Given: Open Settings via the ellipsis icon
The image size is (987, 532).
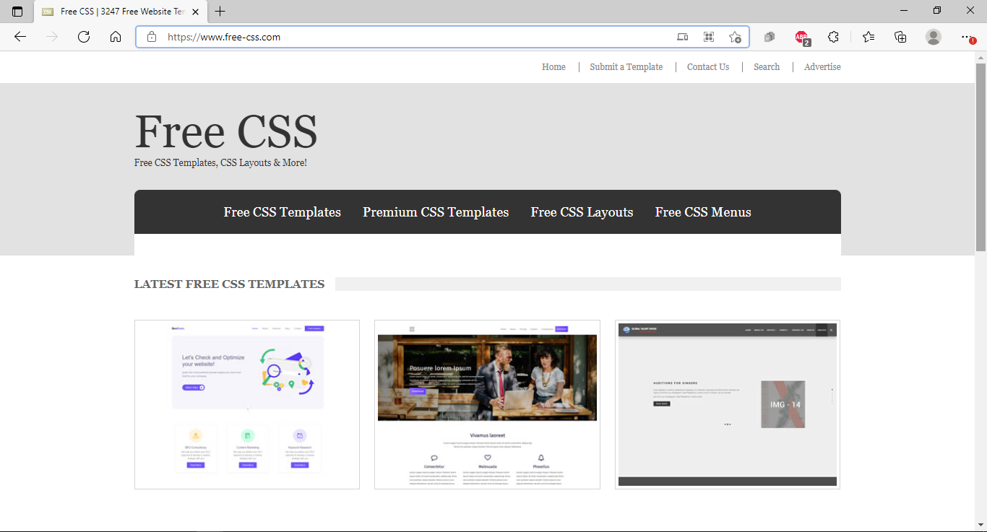Looking at the screenshot, I should [966, 37].
